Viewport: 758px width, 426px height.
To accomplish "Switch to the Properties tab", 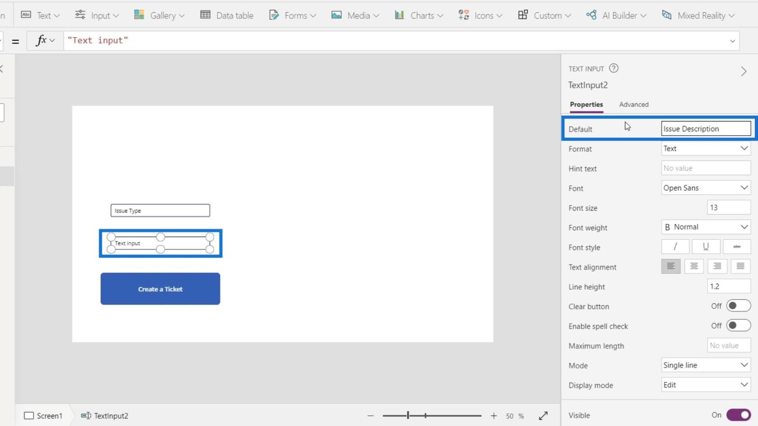I will [x=586, y=105].
